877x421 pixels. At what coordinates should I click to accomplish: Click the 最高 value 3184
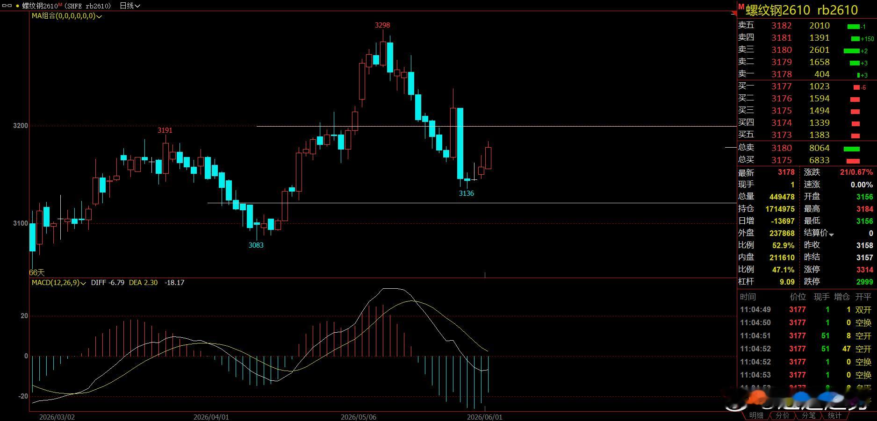[865, 209]
